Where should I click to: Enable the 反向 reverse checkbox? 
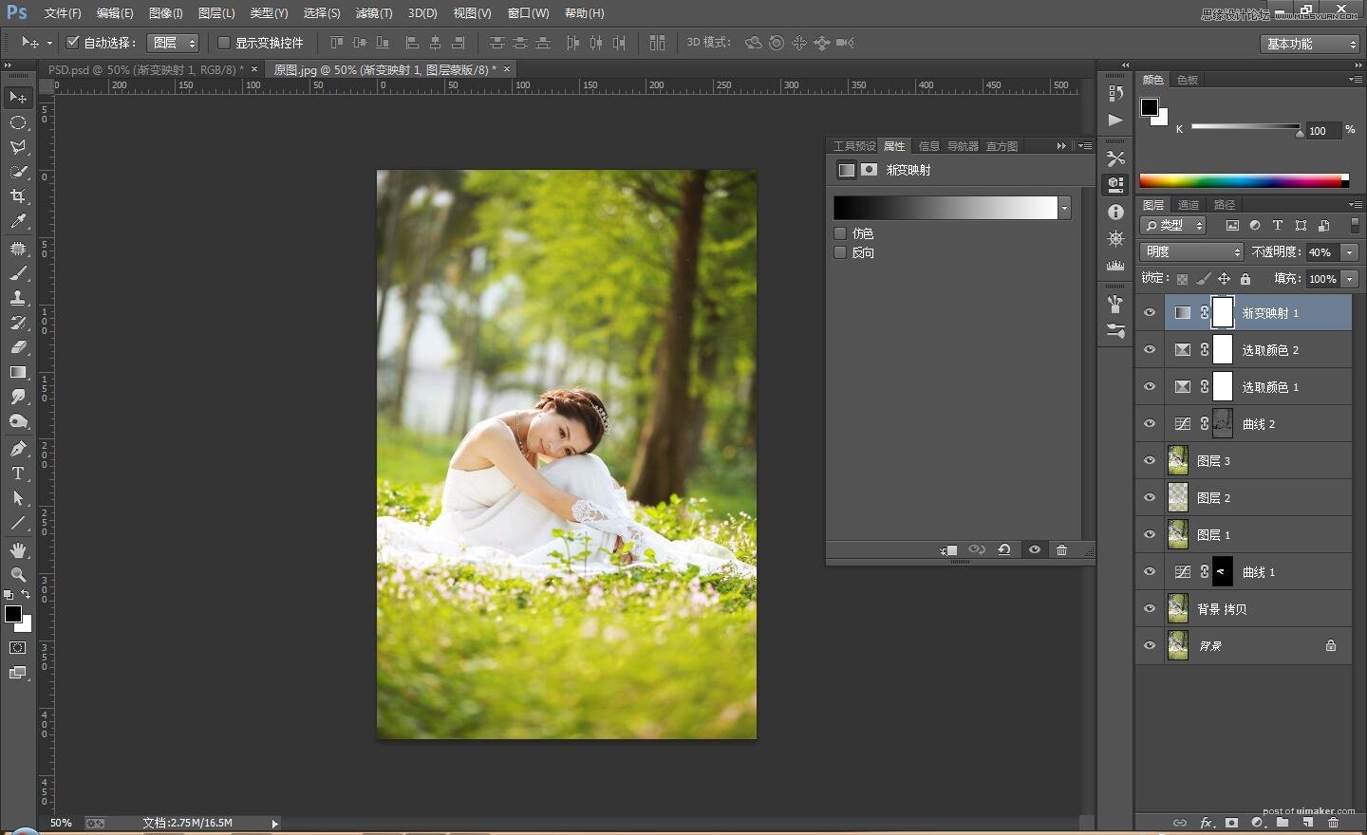click(840, 252)
